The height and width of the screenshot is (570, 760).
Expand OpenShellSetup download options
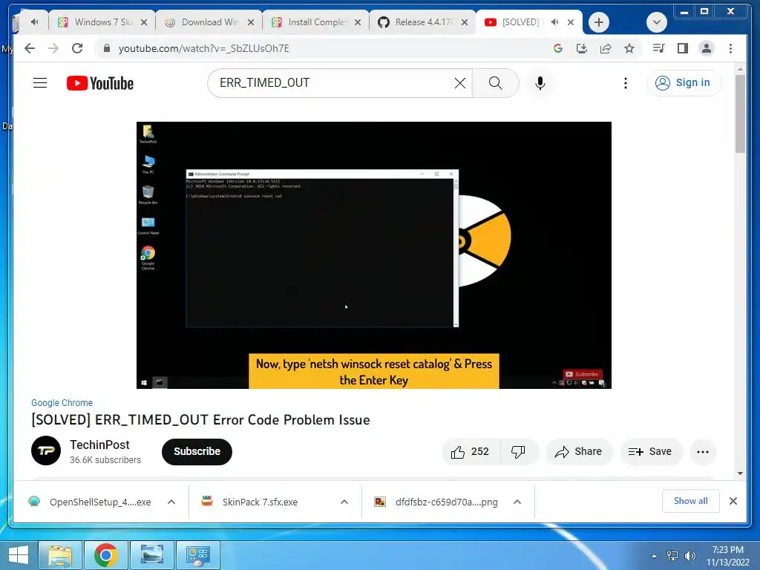point(171,502)
